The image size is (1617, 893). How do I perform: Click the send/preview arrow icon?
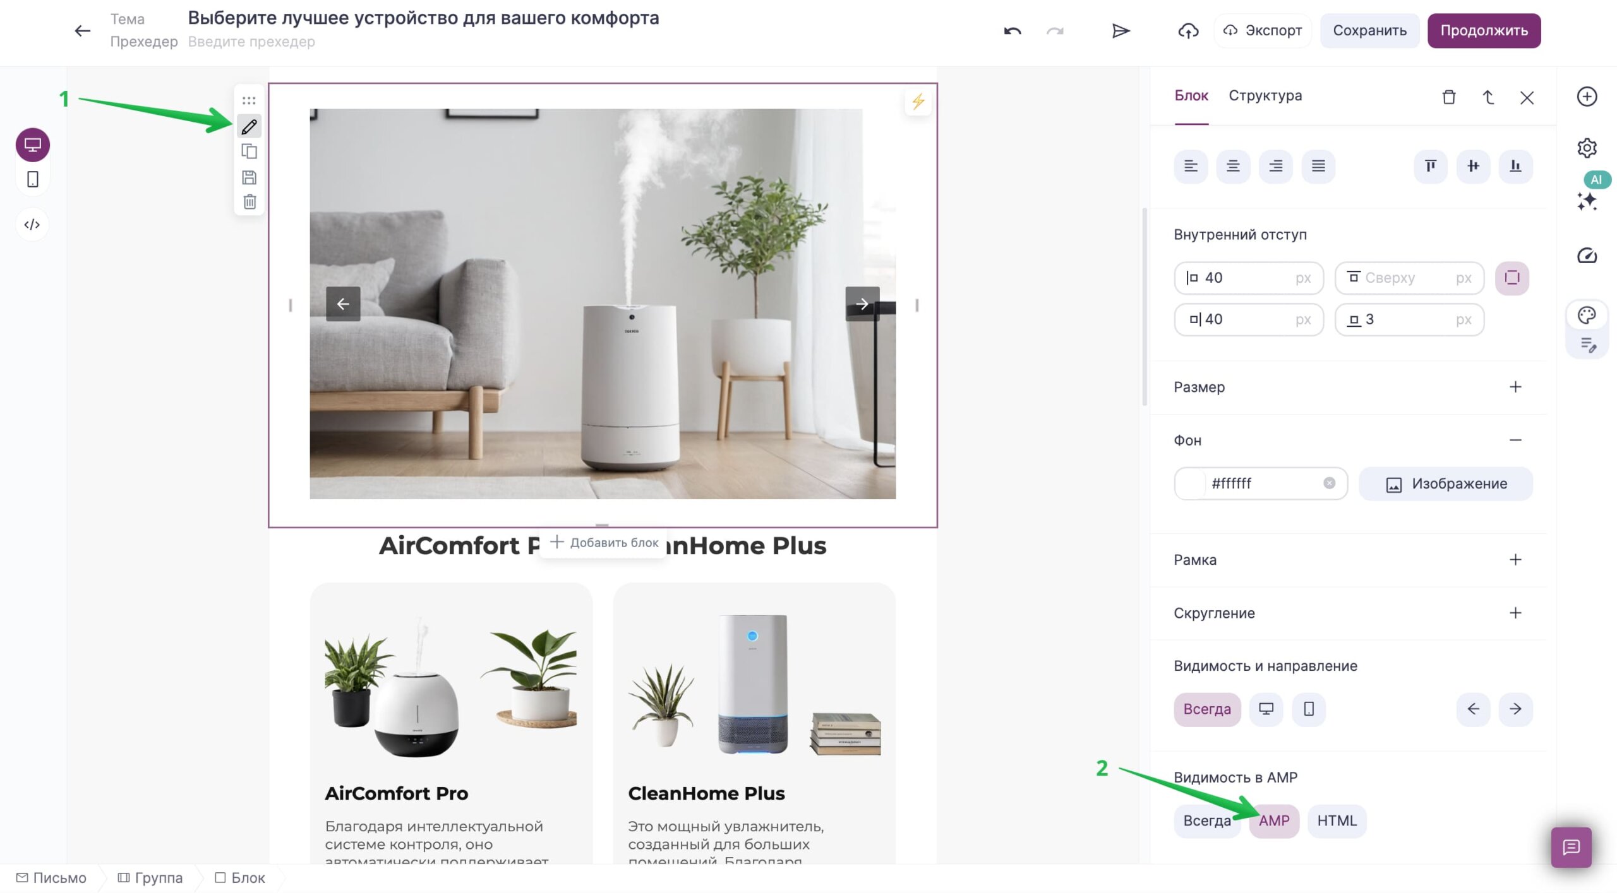pyautogui.click(x=1119, y=30)
